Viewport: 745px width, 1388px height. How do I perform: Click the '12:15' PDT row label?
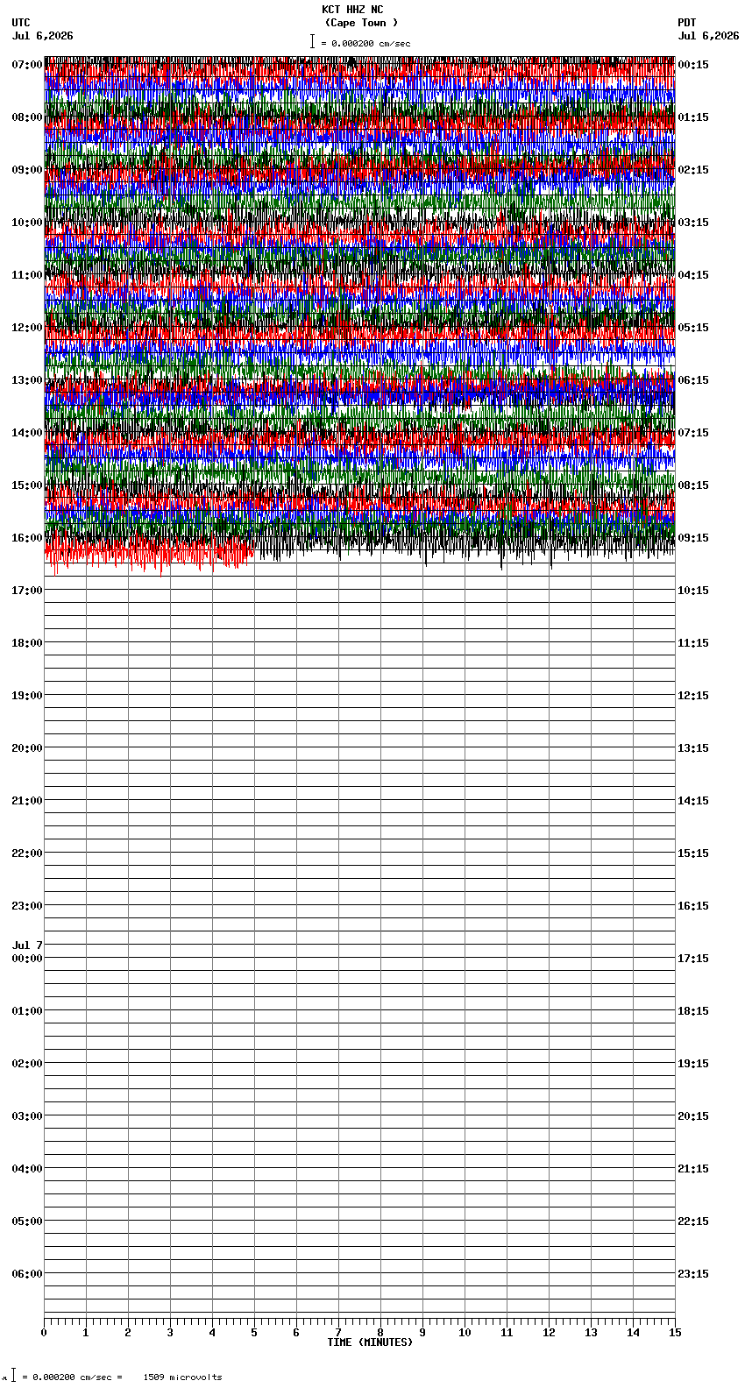[x=693, y=696]
